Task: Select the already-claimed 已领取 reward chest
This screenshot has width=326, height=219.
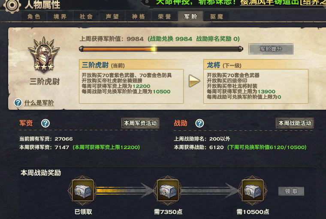Action: [x=82, y=191]
